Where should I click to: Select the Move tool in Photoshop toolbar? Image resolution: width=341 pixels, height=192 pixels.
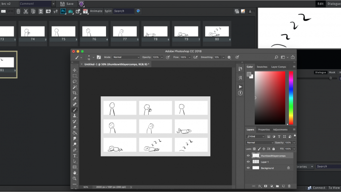coord(75,70)
